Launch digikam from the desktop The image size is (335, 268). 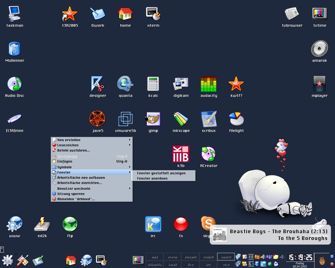click(x=181, y=84)
